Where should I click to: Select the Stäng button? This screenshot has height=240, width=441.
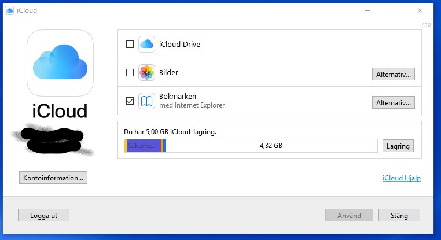(399, 215)
